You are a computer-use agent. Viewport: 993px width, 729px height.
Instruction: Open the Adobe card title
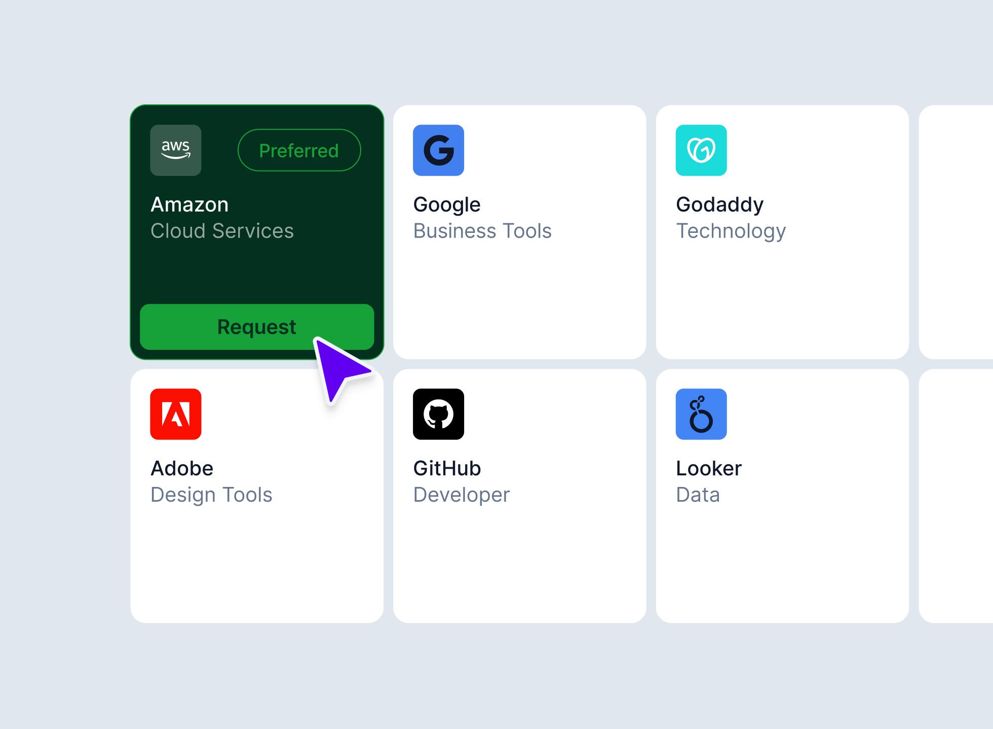point(182,468)
